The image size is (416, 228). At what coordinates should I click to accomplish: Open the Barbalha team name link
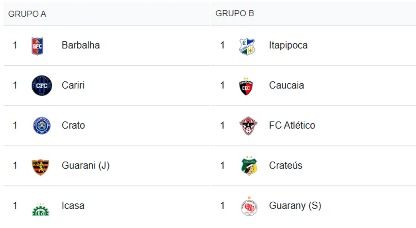click(81, 45)
